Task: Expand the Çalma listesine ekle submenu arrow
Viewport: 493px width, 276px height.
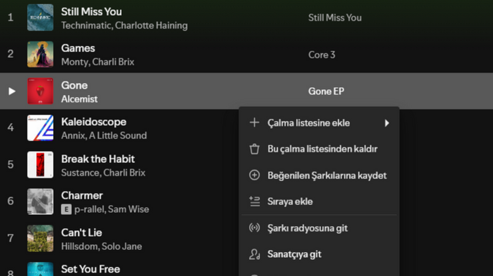Action: click(x=386, y=123)
